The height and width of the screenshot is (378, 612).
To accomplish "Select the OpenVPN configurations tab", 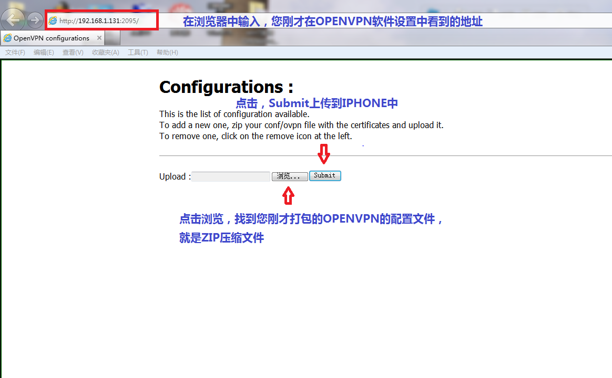I will click(x=51, y=38).
